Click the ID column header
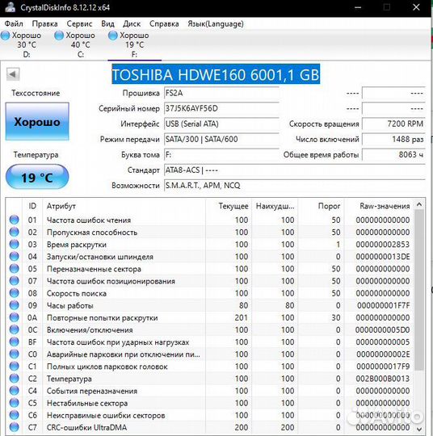Screen dimensions: 433x436 [32, 206]
